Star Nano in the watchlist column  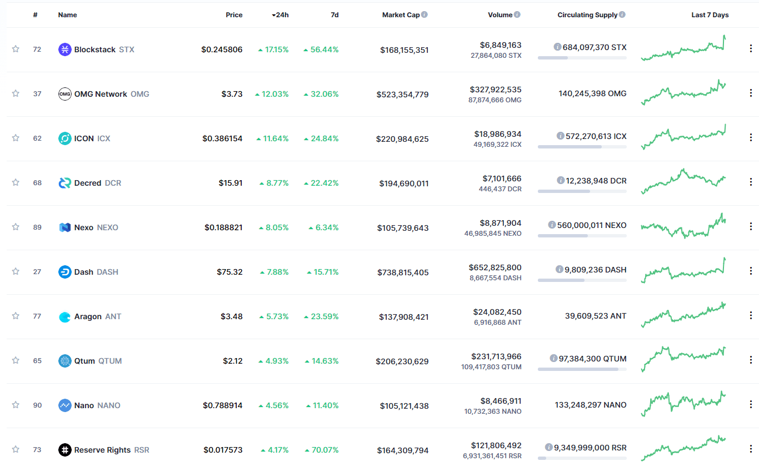tap(16, 405)
